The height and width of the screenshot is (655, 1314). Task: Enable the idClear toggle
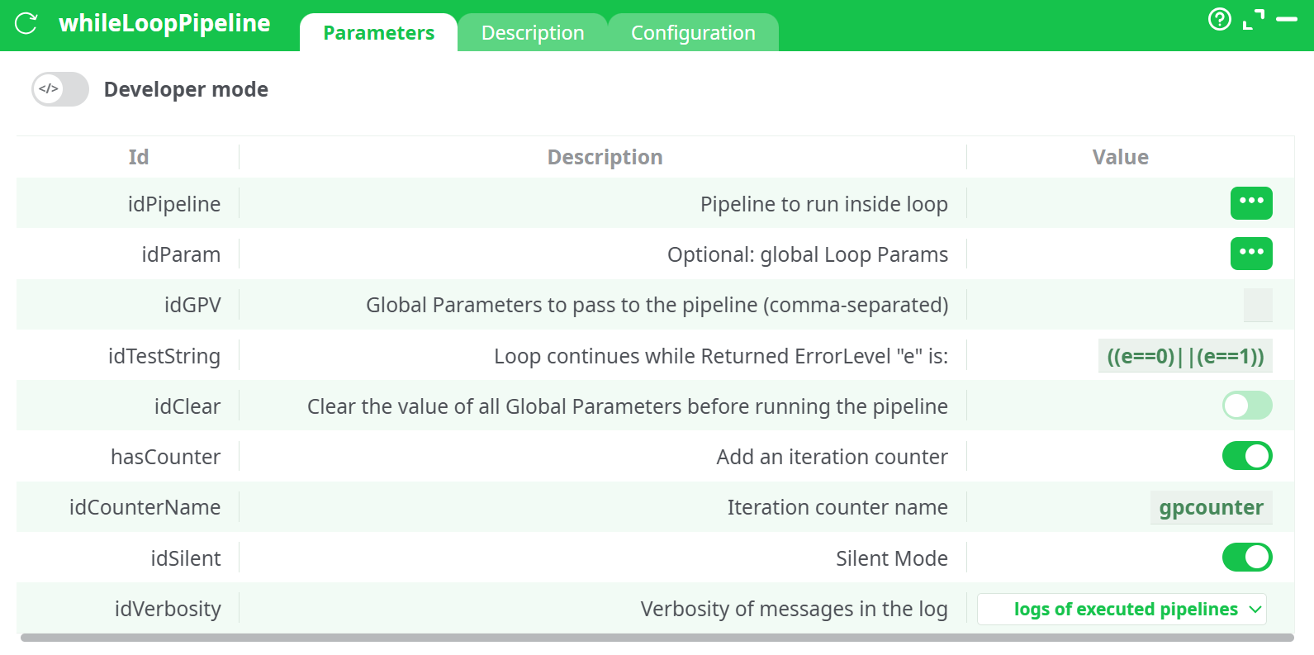click(1246, 406)
